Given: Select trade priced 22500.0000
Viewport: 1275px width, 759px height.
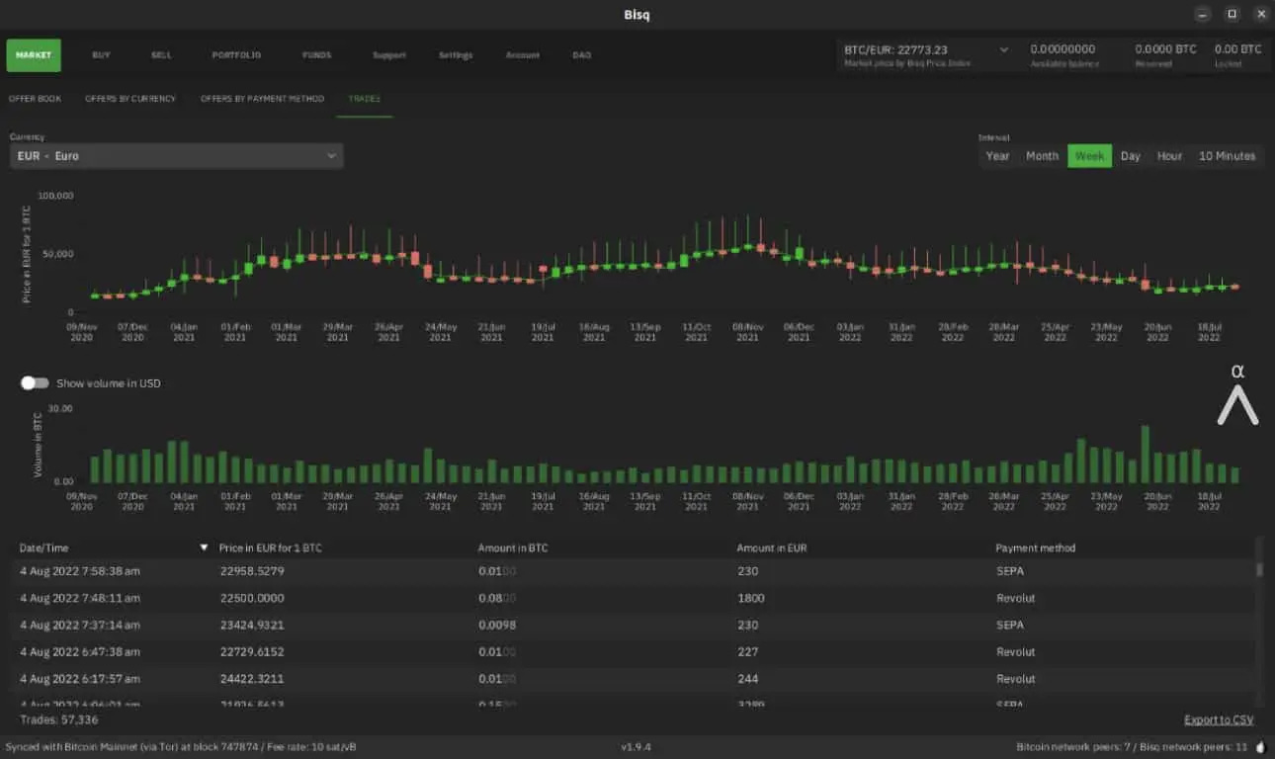Looking at the screenshot, I should (x=635, y=598).
